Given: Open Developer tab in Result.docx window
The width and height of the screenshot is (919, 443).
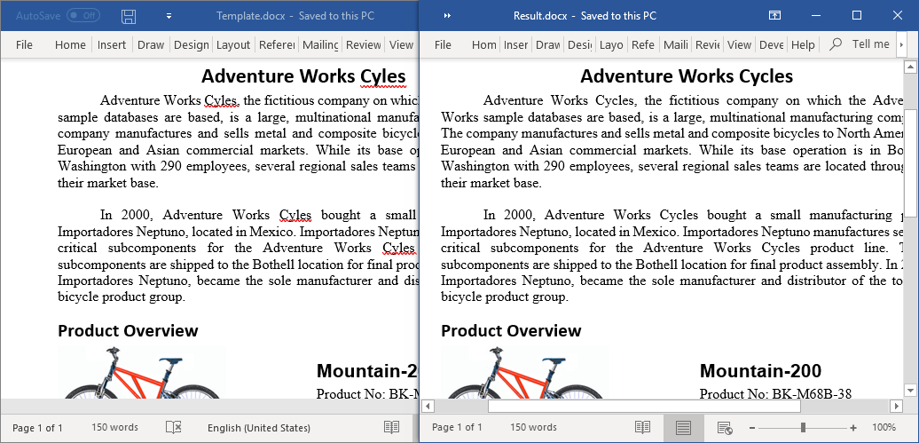Looking at the screenshot, I should [771, 44].
